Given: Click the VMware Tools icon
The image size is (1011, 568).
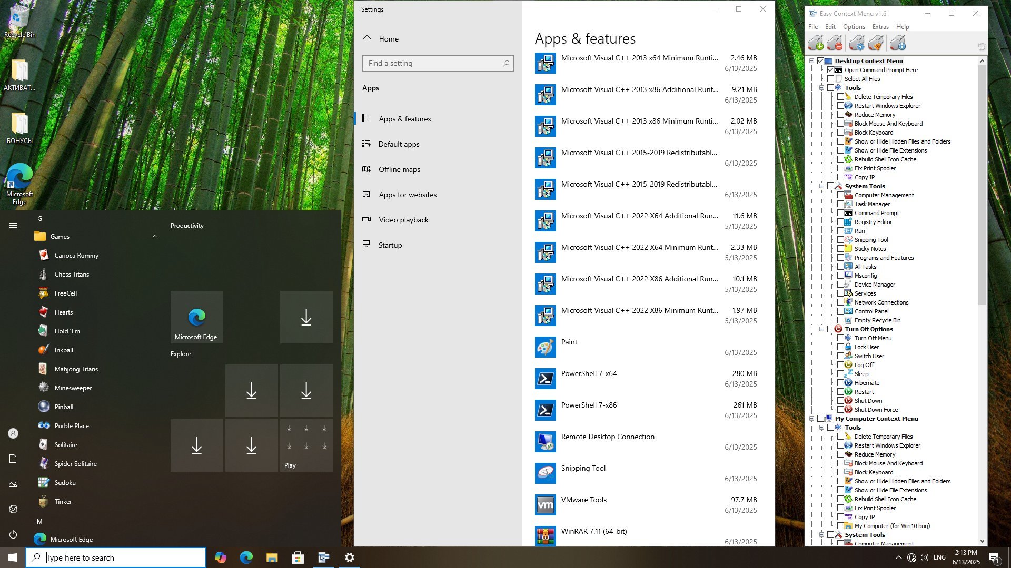Looking at the screenshot, I should pos(545,505).
